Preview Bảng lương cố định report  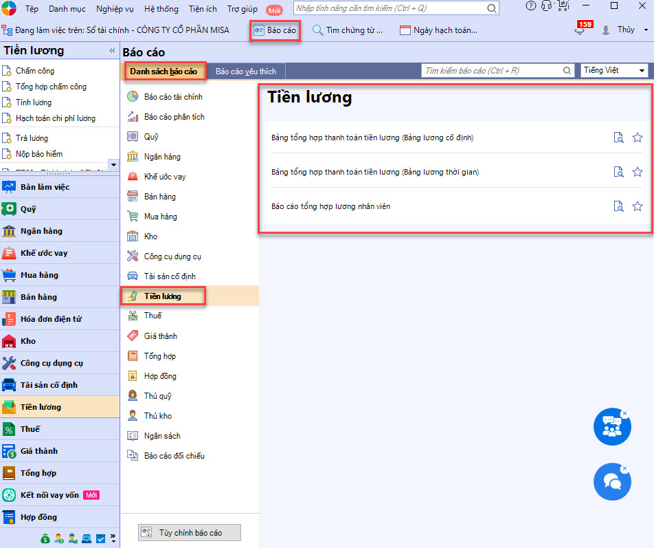point(618,138)
